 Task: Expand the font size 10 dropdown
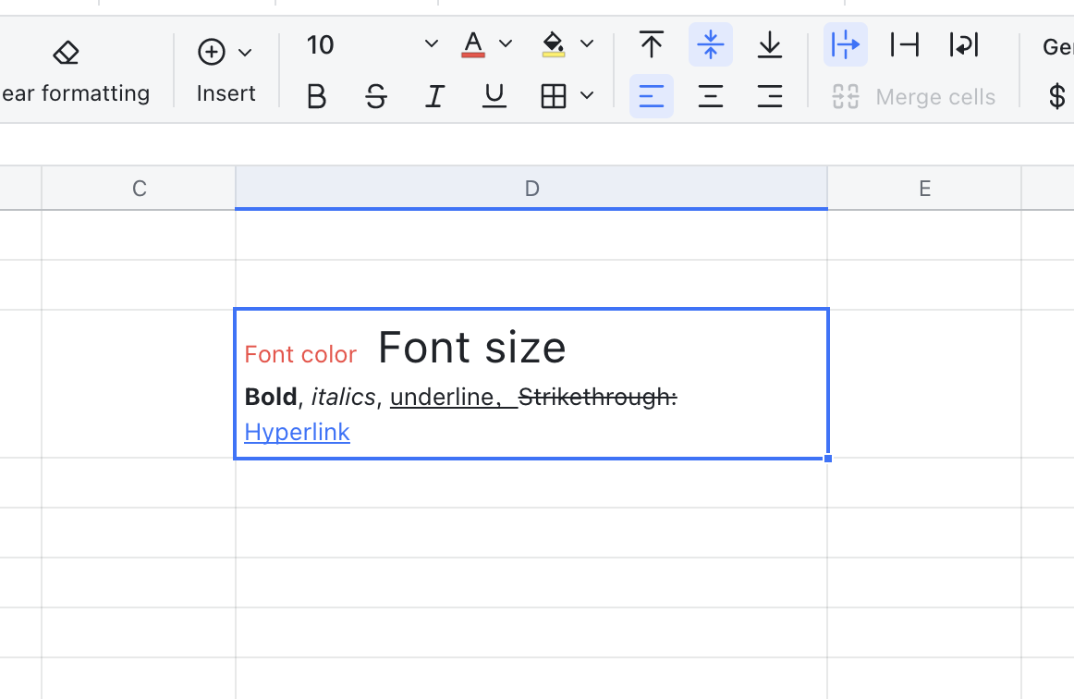(431, 44)
